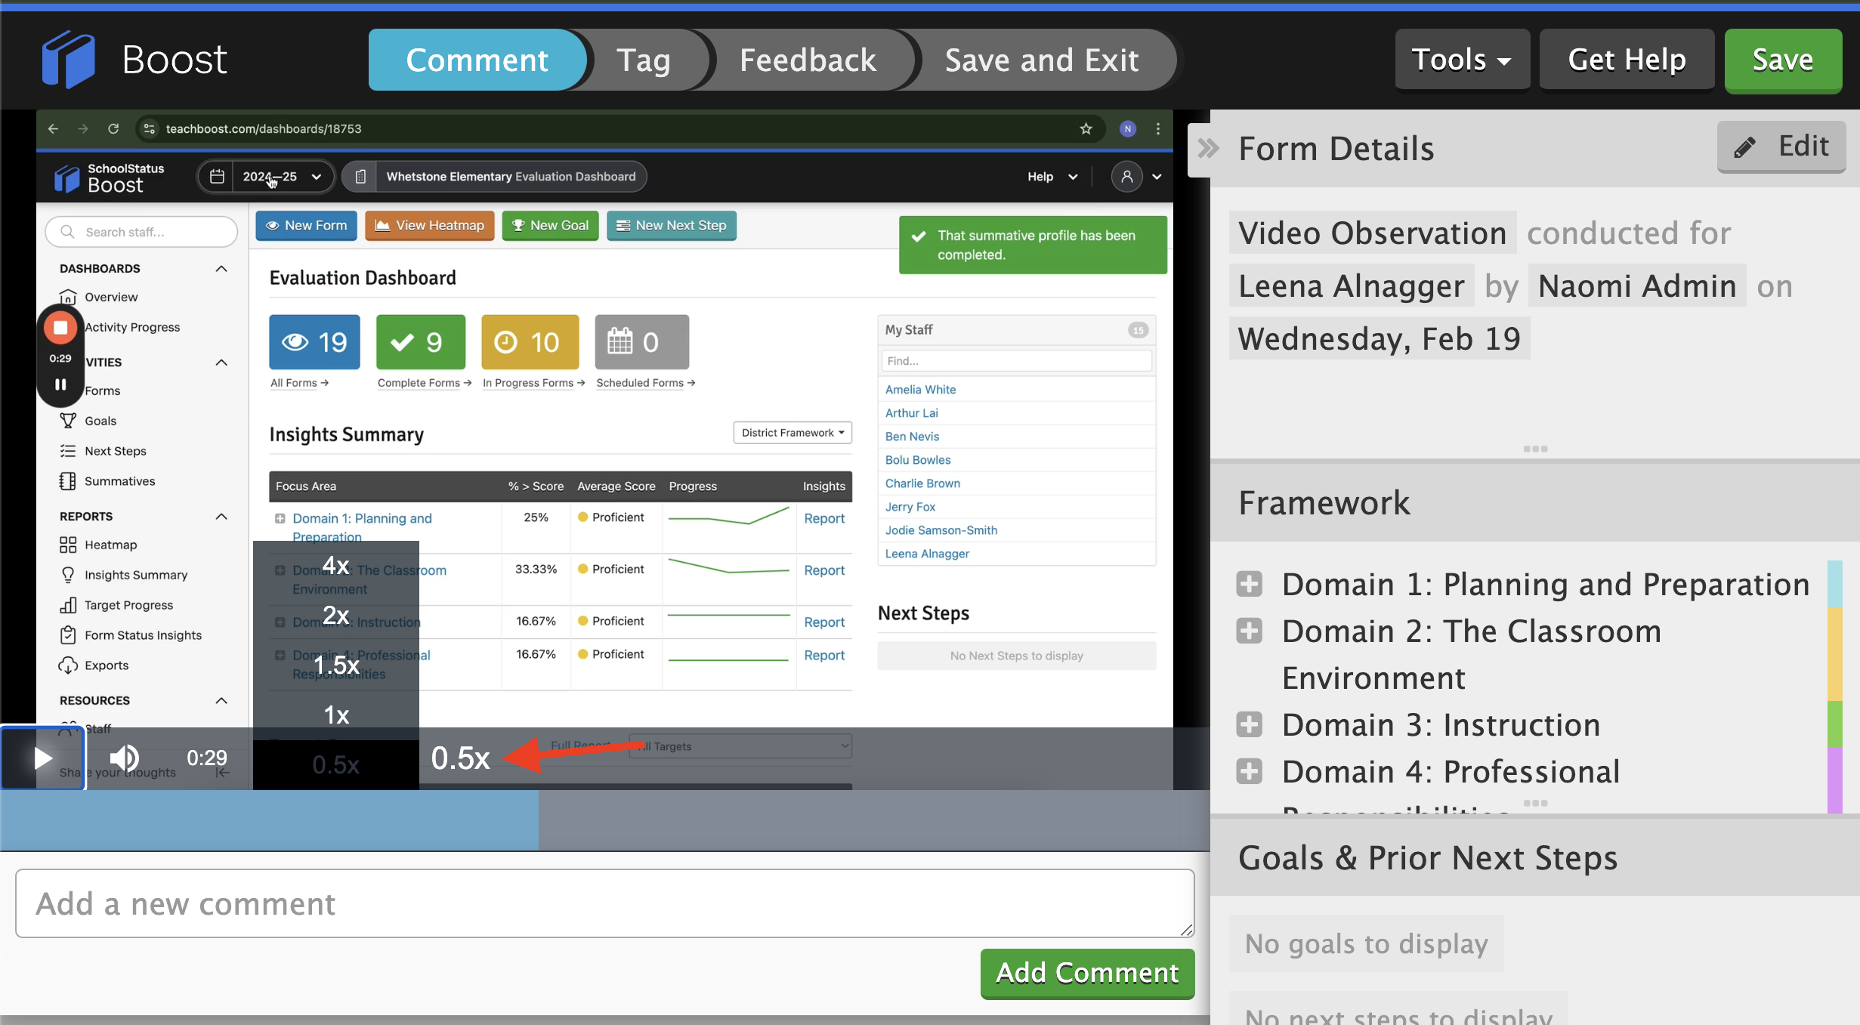Click the cyan Domain 1 color swatch
The image size is (1860, 1025).
click(1834, 583)
